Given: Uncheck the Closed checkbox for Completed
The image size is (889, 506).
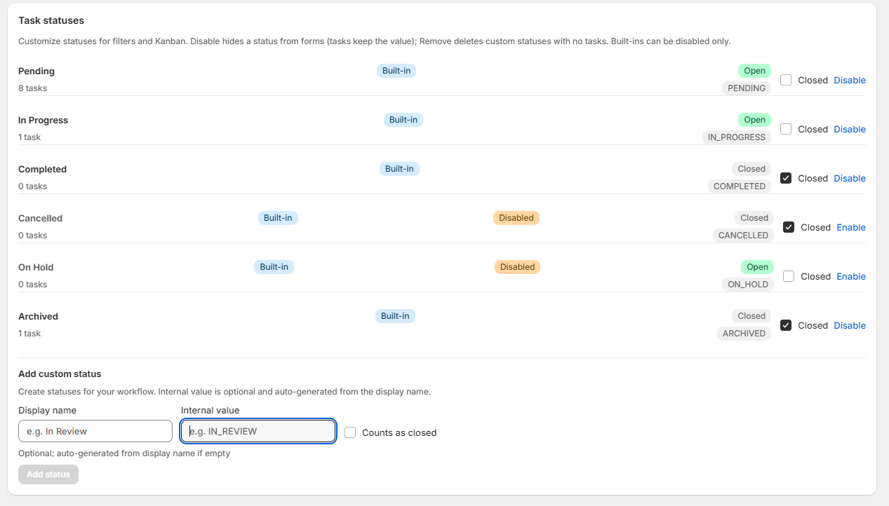Looking at the screenshot, I should pyautogui.click(x=786, y=178).
